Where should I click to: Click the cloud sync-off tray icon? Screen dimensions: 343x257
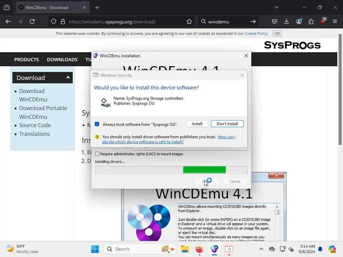pyautogui.click(x=272, y=249)
